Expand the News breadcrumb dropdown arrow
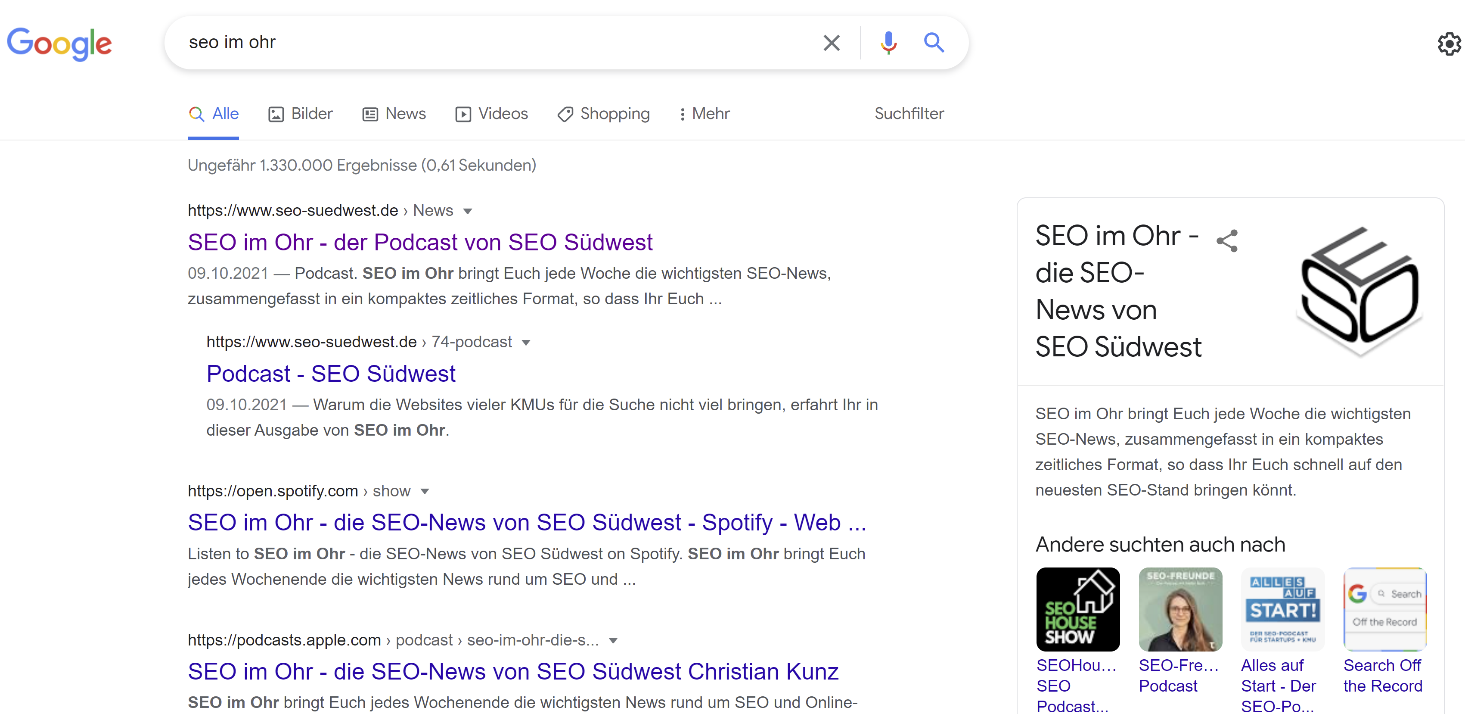Screen dimensions: 1465x714 coord(468,211)
